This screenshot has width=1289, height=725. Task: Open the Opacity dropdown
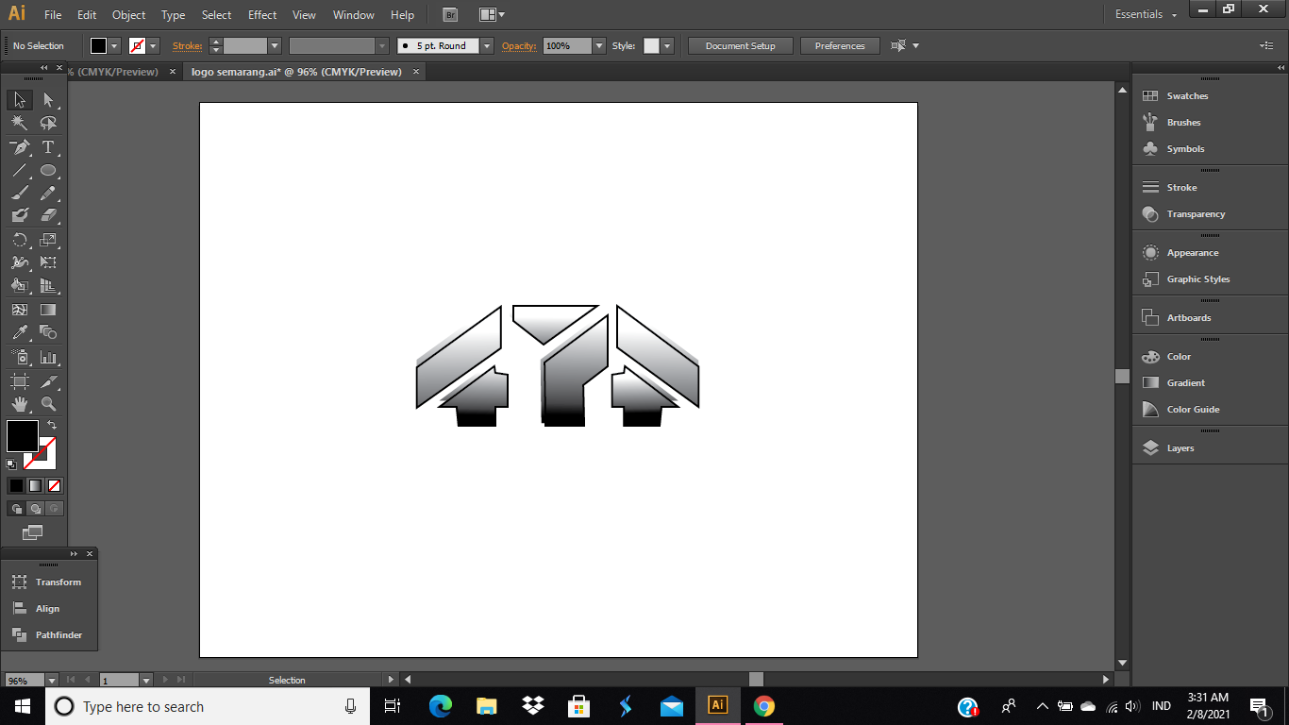[x=598, y=45]
